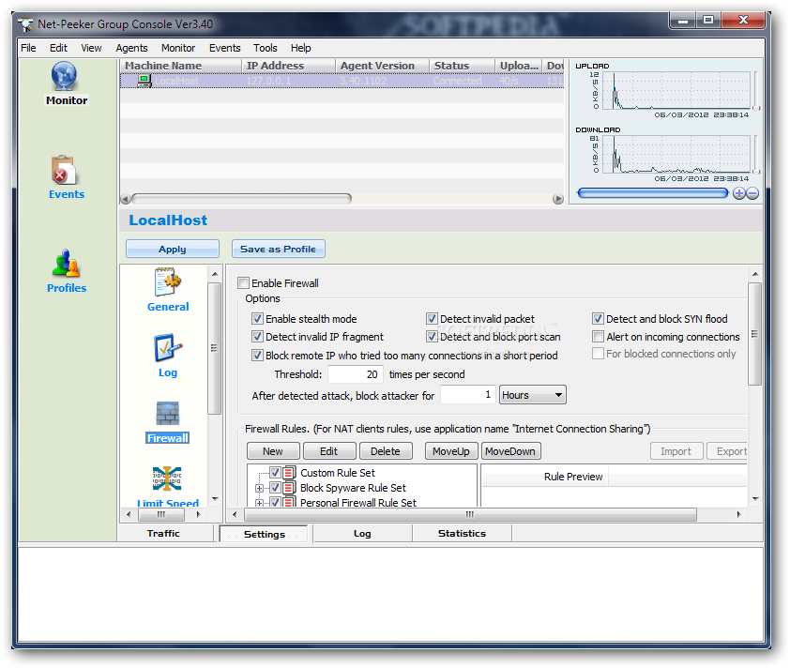Screen dimensions: 790x668
Task: Open the Edit menu
Action: pyautogui.click(x=58, y=48)
